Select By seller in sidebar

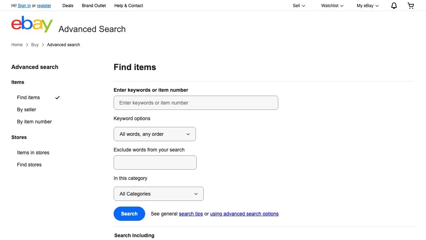(27, 110)
